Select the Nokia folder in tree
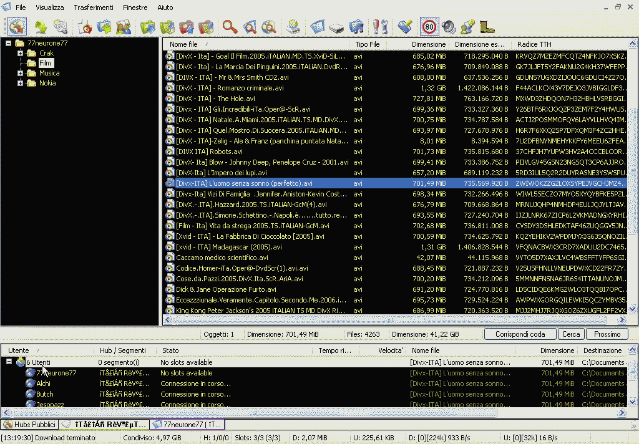The image size is (639, 444). point(47,83)
